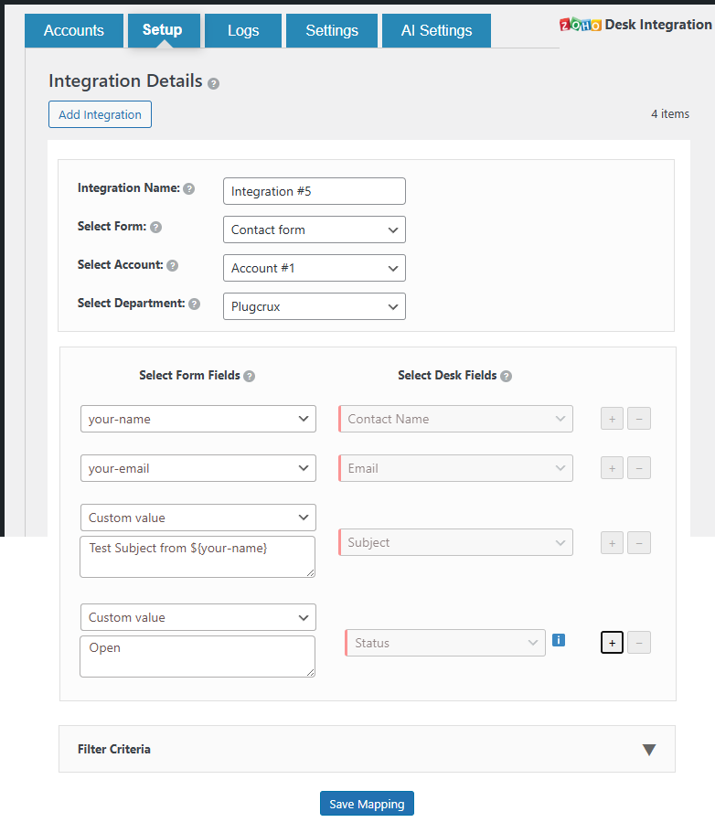Image resolution: width=715 pixels, height=822 pixels.
Task: Click the Add Integration button
Action: pos(100,114)
